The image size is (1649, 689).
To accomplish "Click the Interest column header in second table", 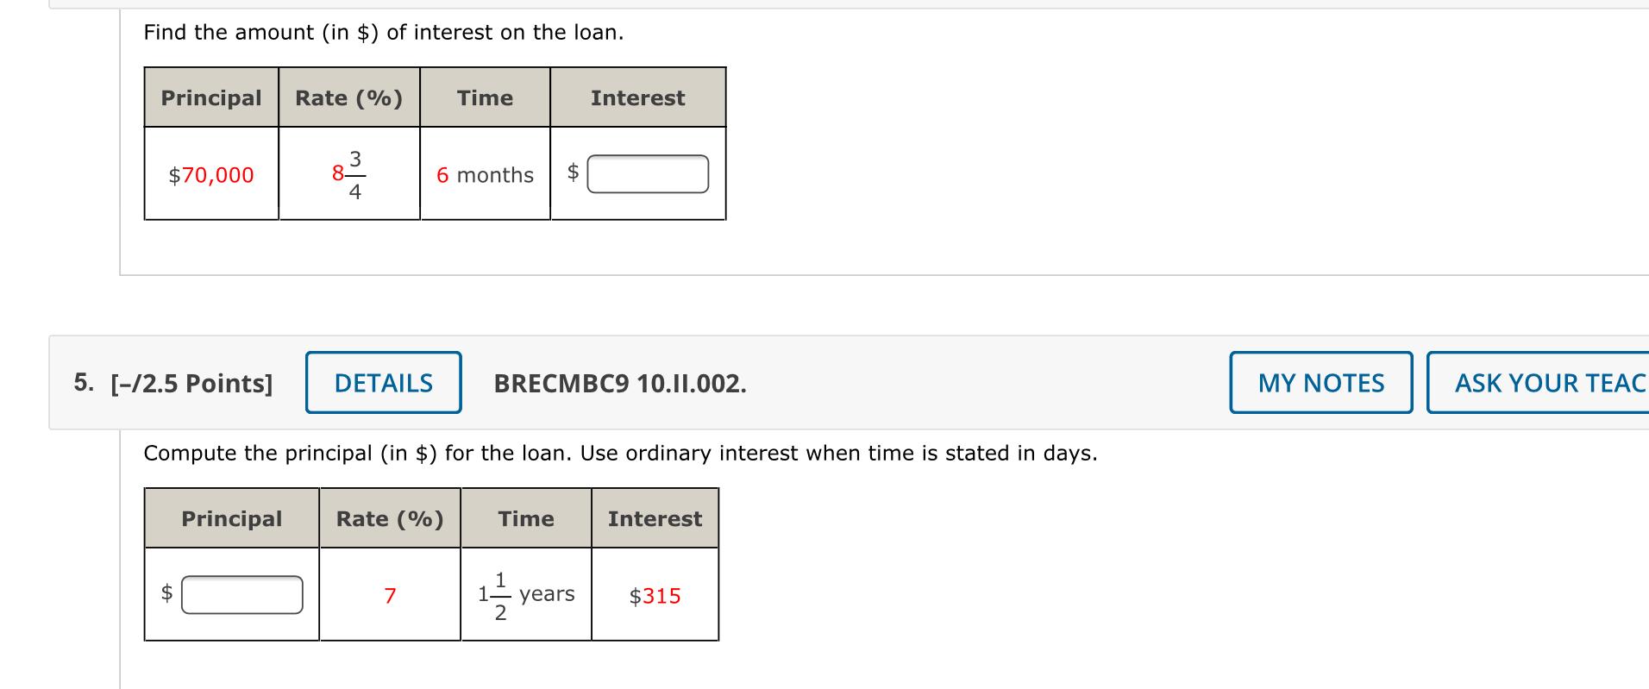I will [x=655, y=518].
